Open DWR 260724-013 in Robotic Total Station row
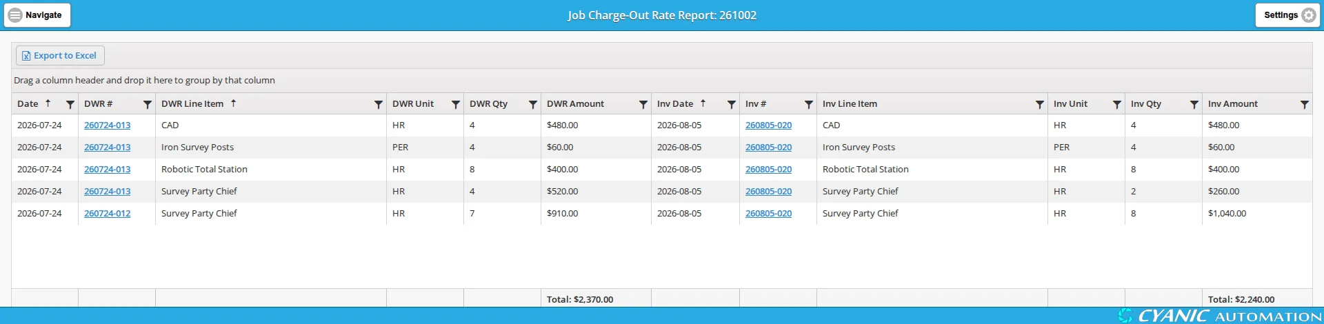The width and height of the screenshot is (1324, 324). (x=107, y=170)
